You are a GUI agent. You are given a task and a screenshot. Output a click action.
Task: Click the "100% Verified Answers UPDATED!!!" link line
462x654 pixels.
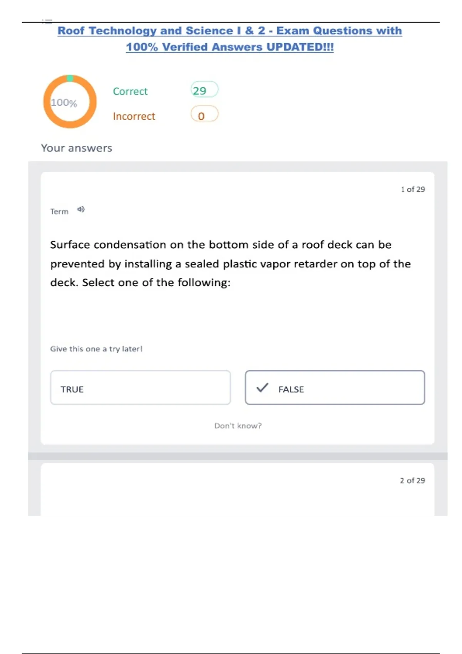tap(229, 47)
